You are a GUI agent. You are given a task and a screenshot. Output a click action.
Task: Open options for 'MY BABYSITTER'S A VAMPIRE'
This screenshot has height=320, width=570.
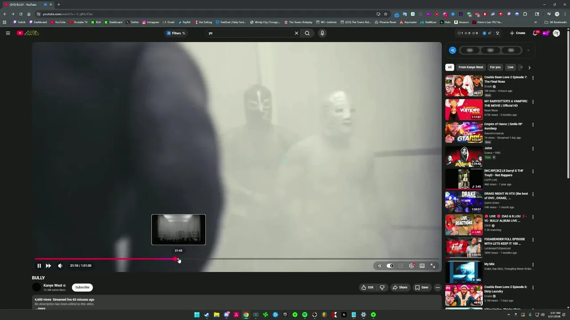[x=533, y=102]
